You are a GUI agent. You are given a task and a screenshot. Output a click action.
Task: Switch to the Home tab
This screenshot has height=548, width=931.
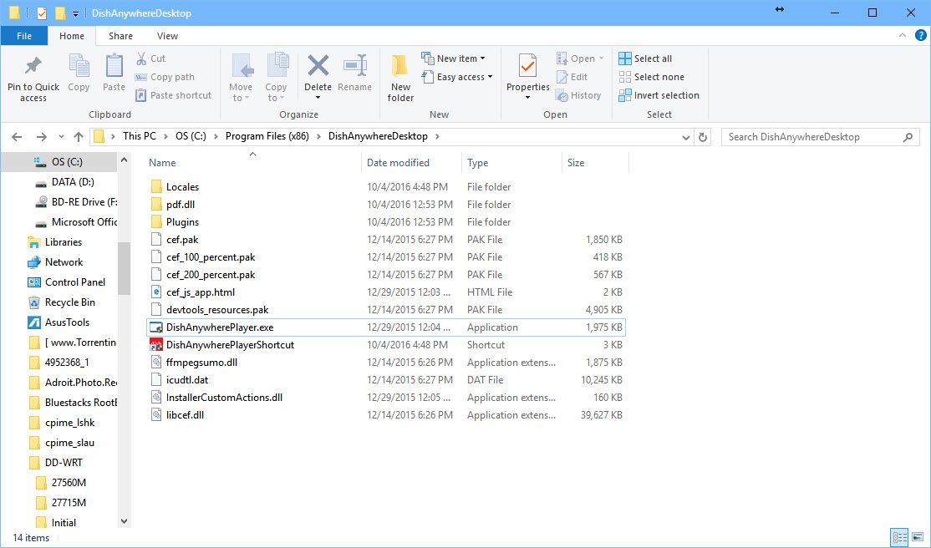[x=72, y=36]
